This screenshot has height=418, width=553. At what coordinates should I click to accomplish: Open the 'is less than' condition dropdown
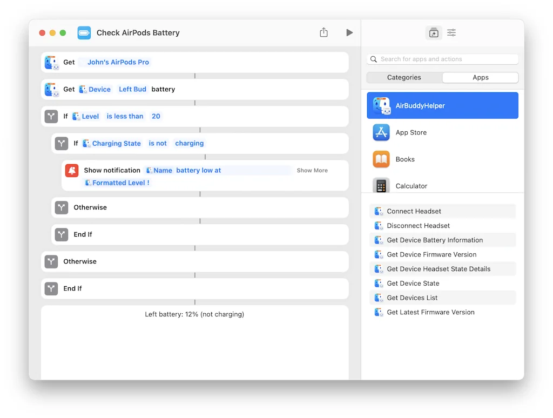(125, 116)
